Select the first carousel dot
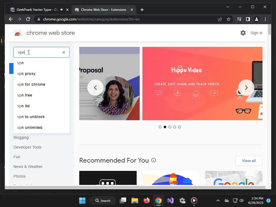 (x=160, y=127)
